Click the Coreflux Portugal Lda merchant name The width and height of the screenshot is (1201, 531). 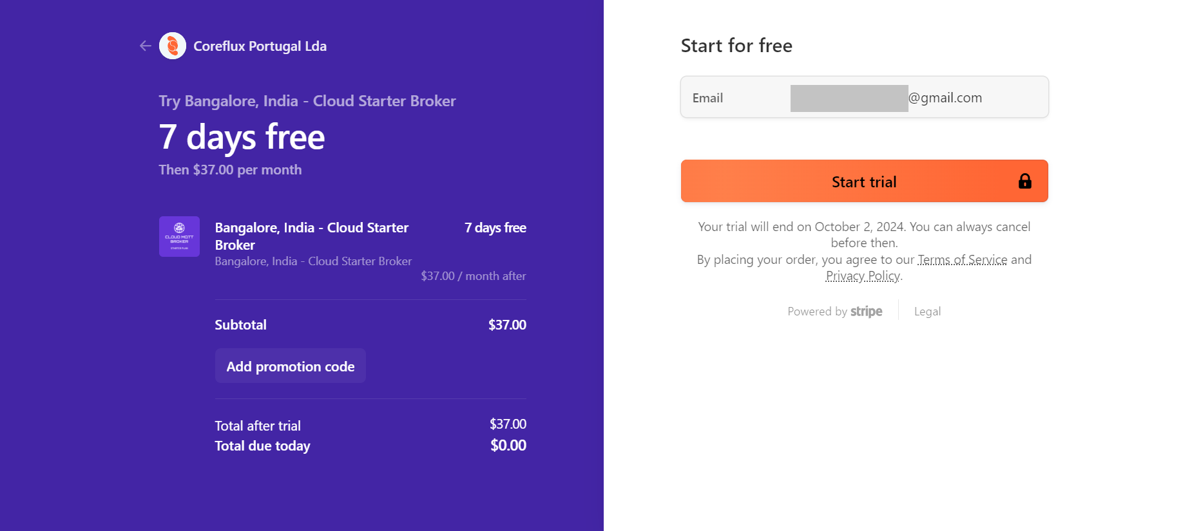tap(260, 46)
